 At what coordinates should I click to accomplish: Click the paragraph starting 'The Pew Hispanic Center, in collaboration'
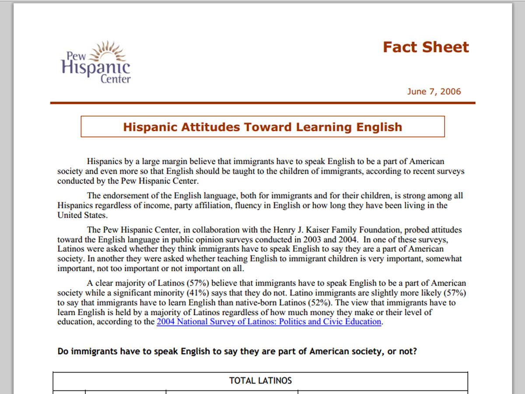[x=260, y=249]
